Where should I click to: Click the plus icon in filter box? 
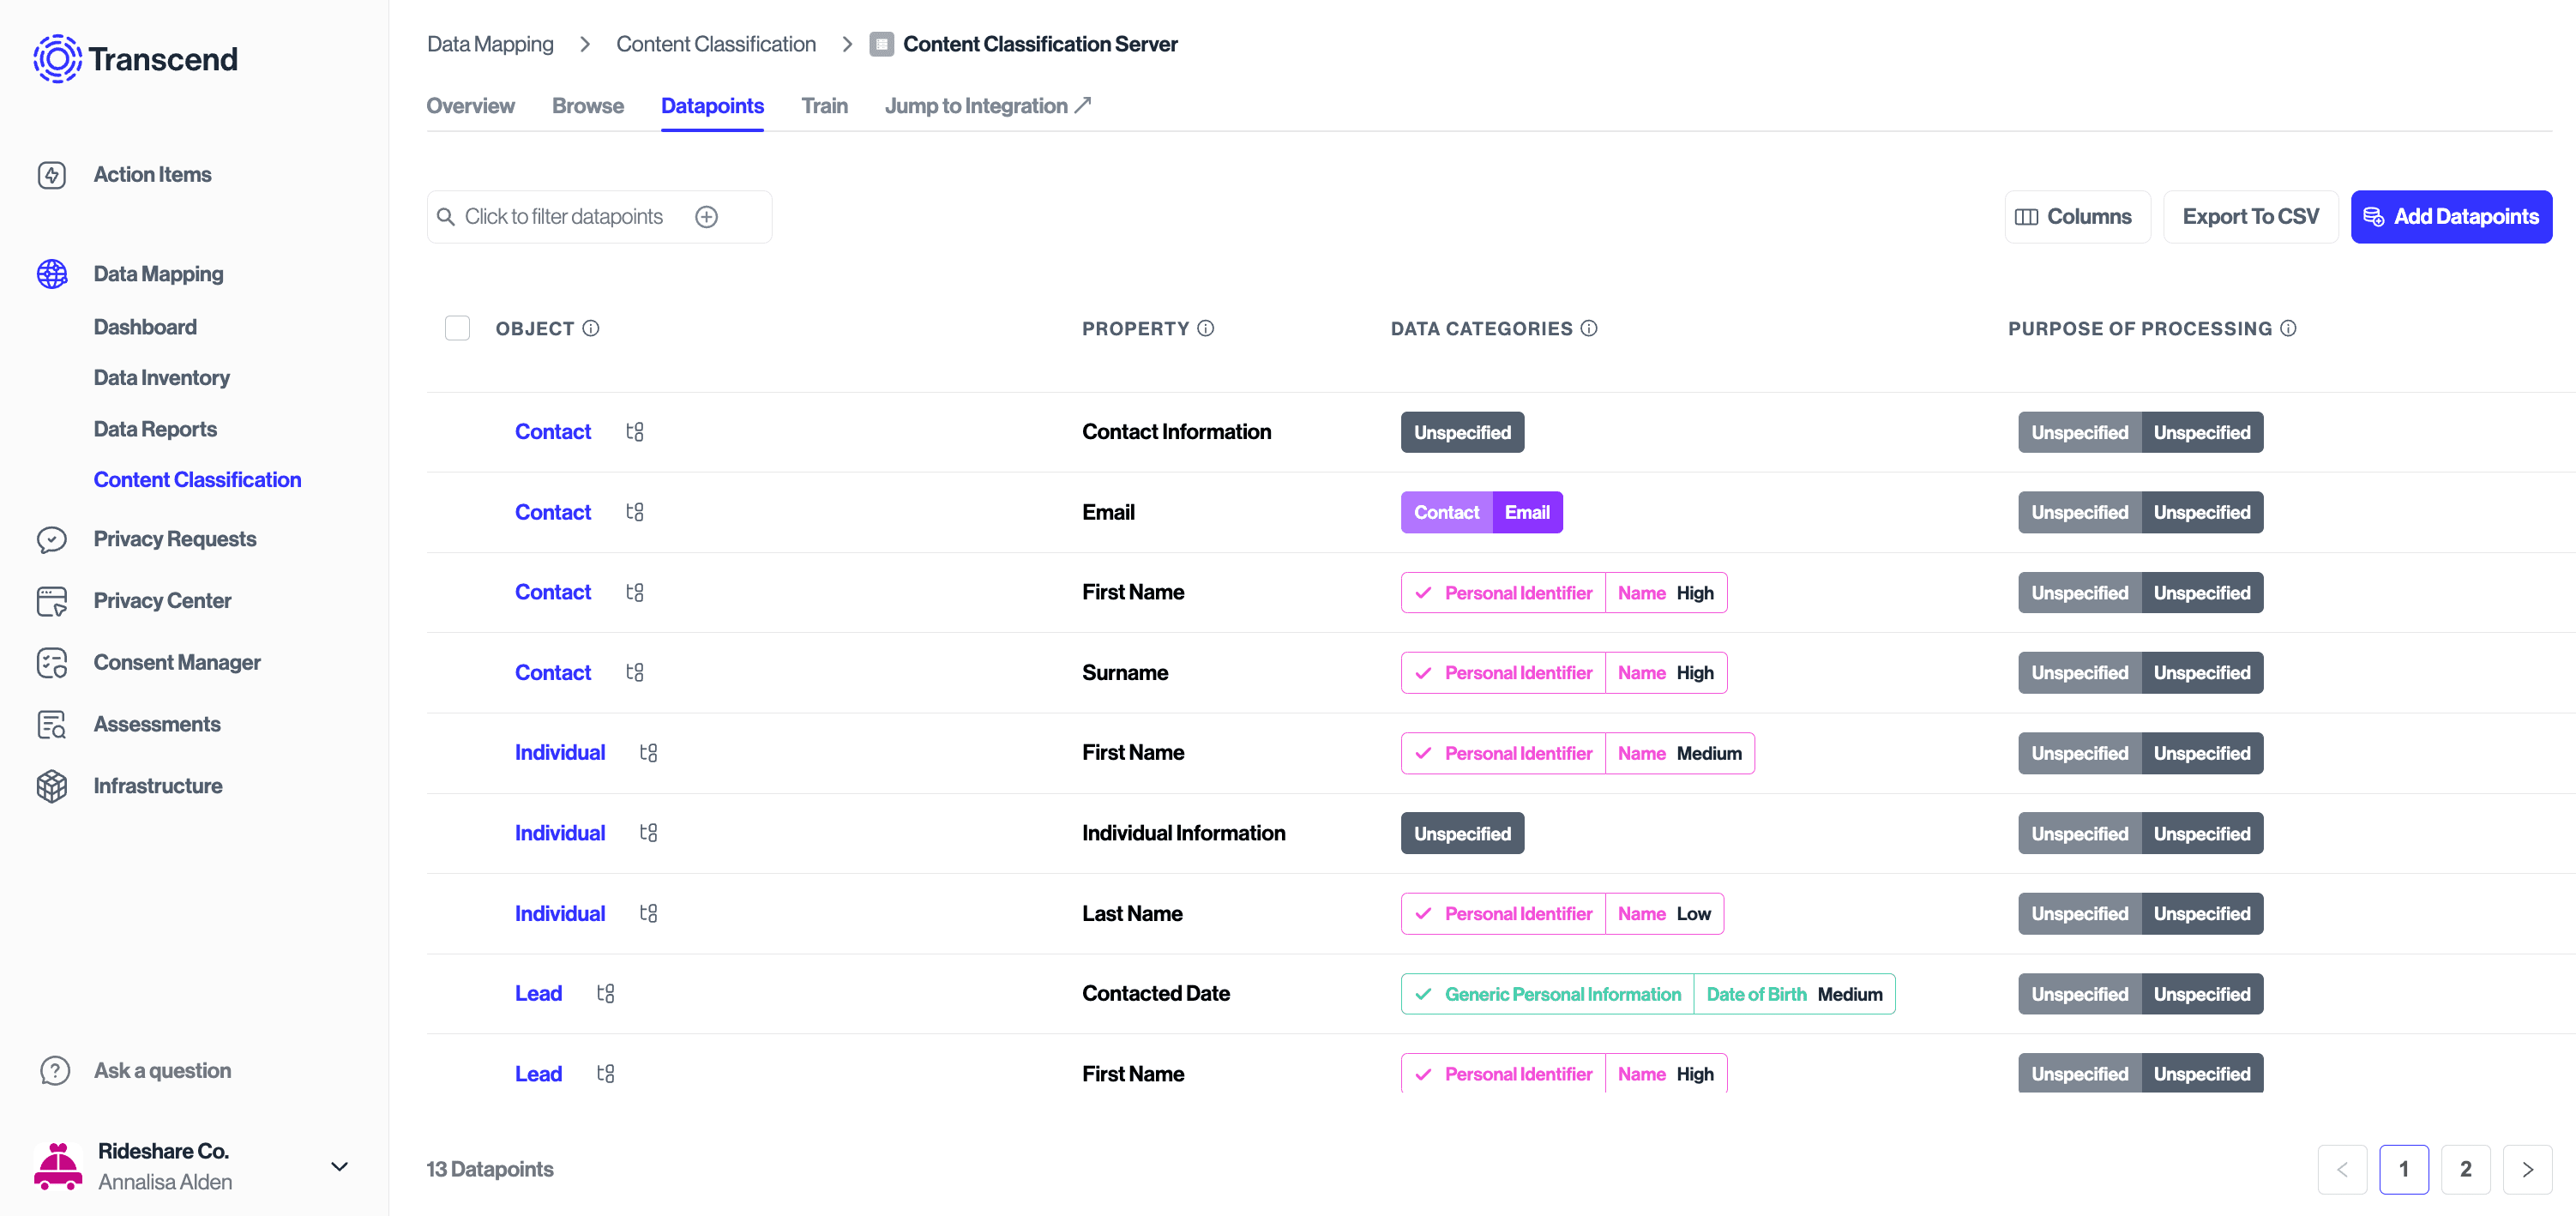706,217
